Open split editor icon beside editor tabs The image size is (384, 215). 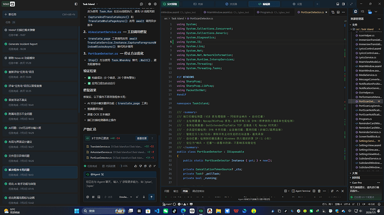coord(338,12)
